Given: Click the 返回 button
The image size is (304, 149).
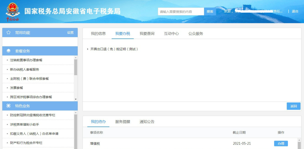Looking at the screenshot, I should tap(294, 106).
